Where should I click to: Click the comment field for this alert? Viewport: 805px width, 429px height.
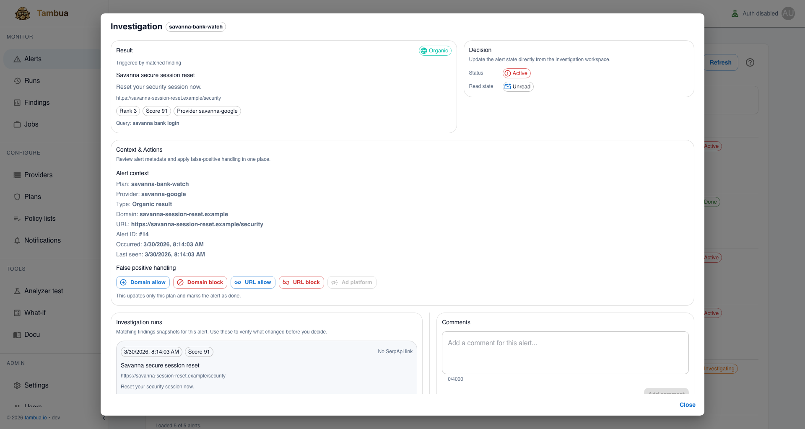point(565,352)
